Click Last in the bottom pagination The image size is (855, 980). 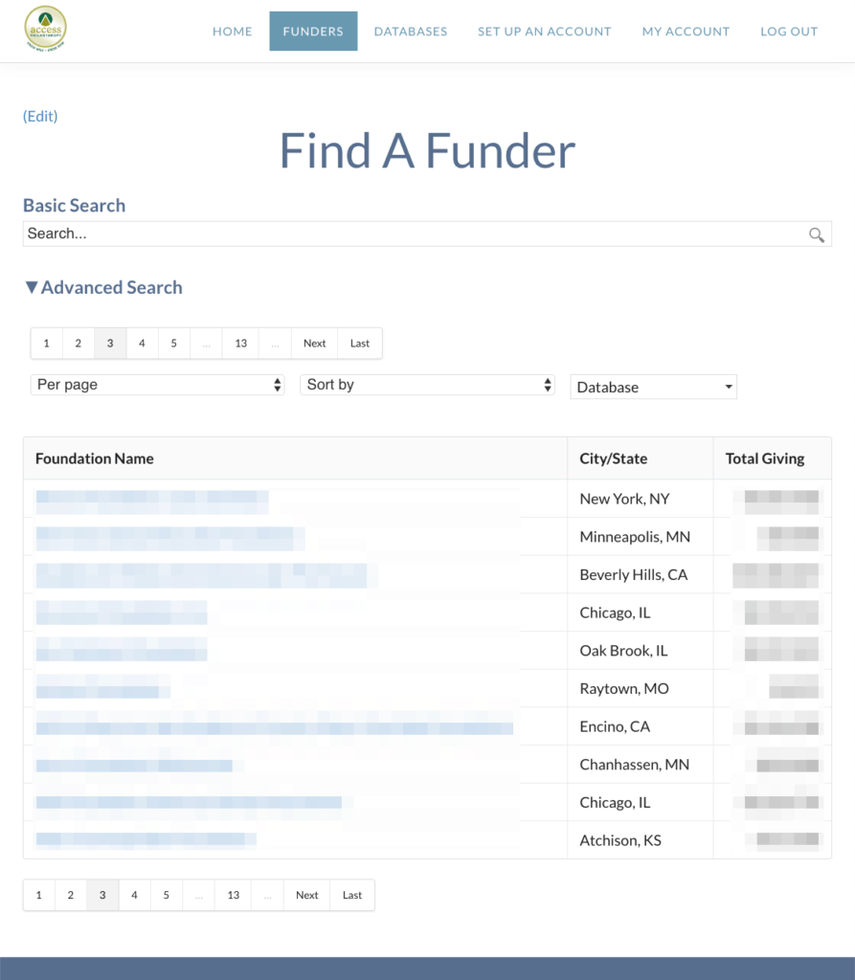pos(351,895)
